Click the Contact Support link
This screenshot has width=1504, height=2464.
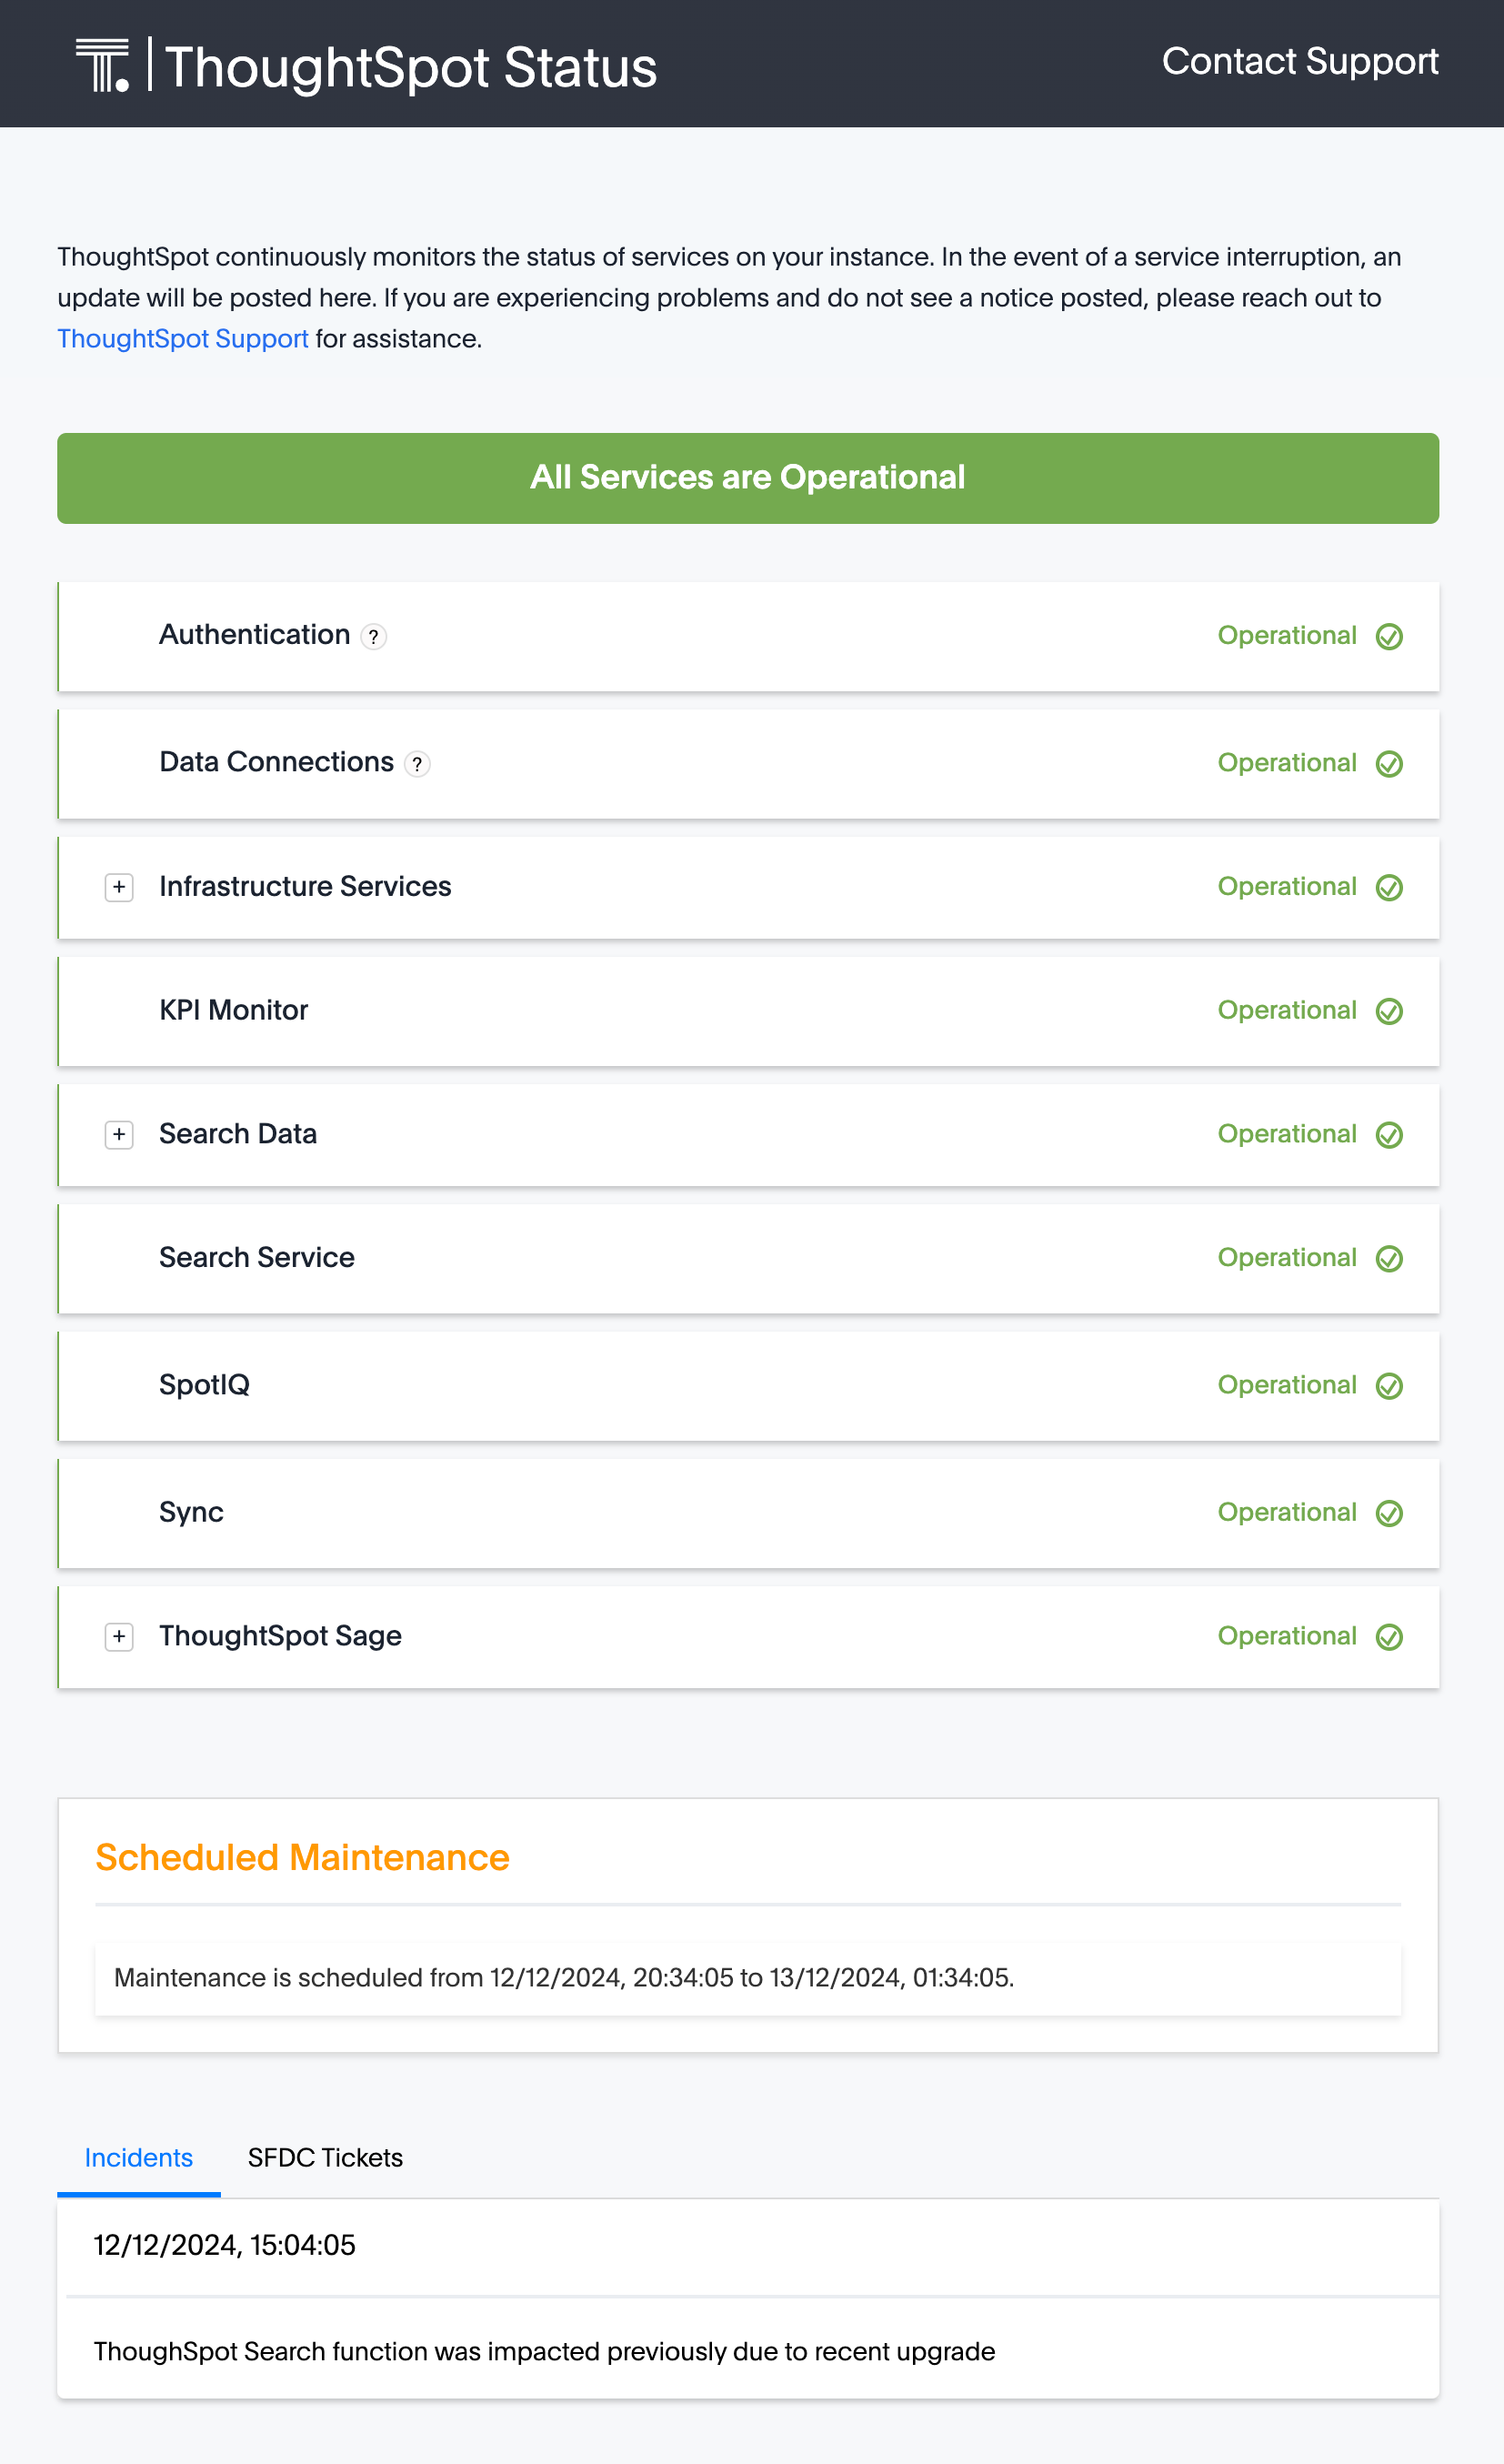point(1300,62)
